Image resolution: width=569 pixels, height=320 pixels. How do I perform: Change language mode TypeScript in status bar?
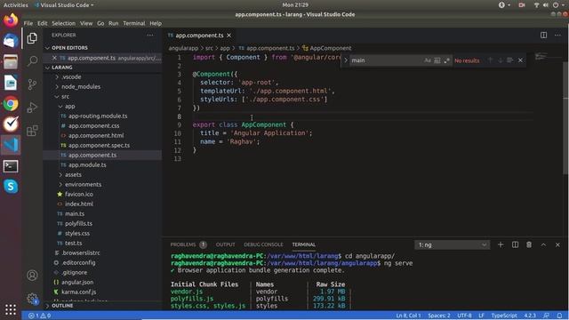pyautogui.click(x=504, y=316)
